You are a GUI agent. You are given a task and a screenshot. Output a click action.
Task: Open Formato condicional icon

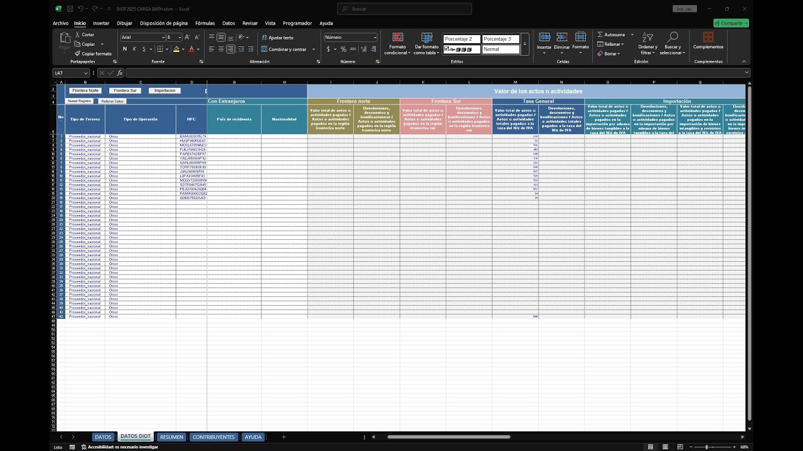(397, 38)
